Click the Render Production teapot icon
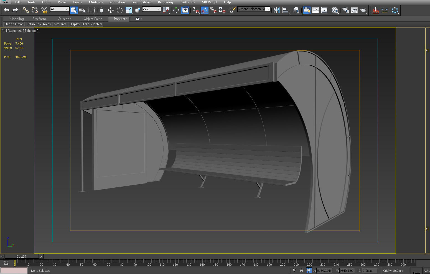The width and height of the screenshot is (430, 274). tap(363, 10)
